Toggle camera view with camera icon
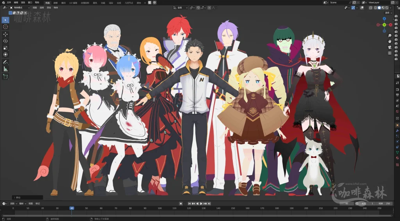Image resolution: width=400 pixels, height=221 pixels. 389,47
